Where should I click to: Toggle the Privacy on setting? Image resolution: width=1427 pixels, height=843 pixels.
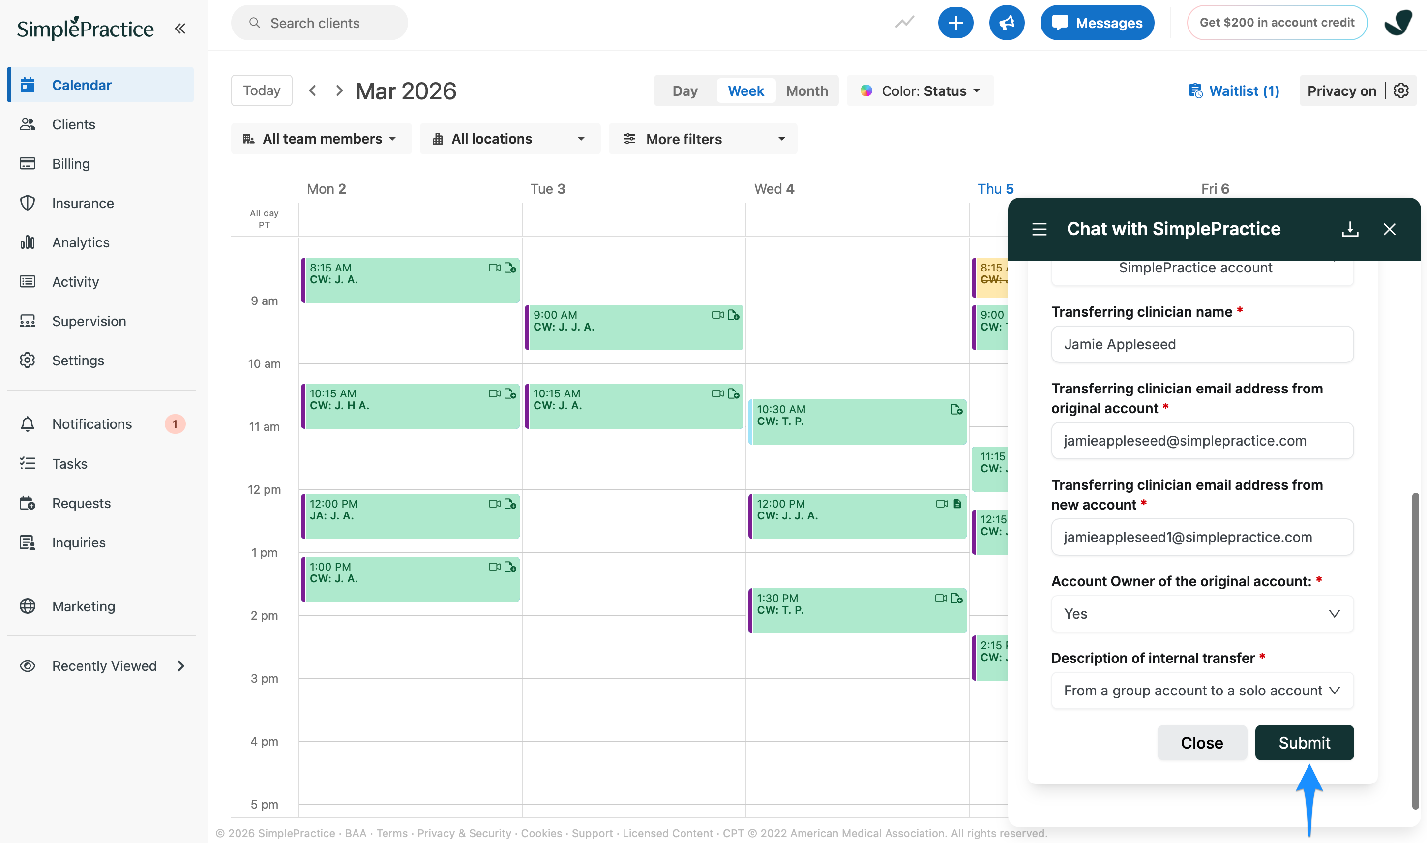click(1341, 91)
